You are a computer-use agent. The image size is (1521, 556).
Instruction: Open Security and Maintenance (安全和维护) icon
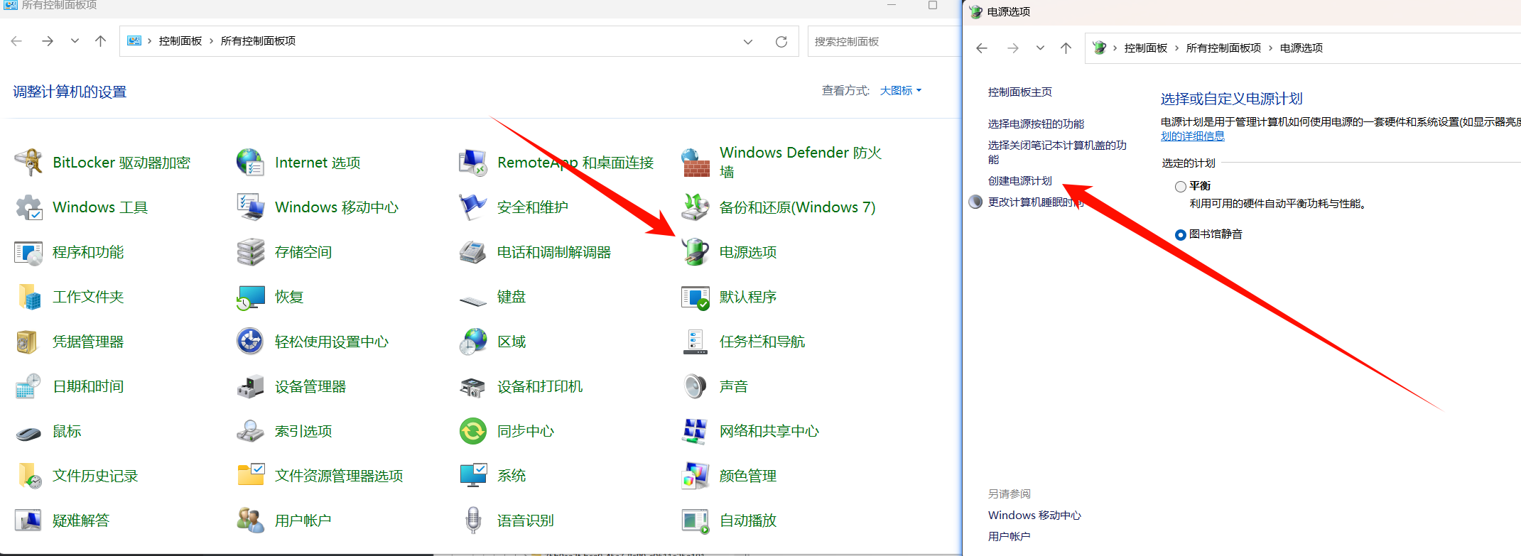472,207
